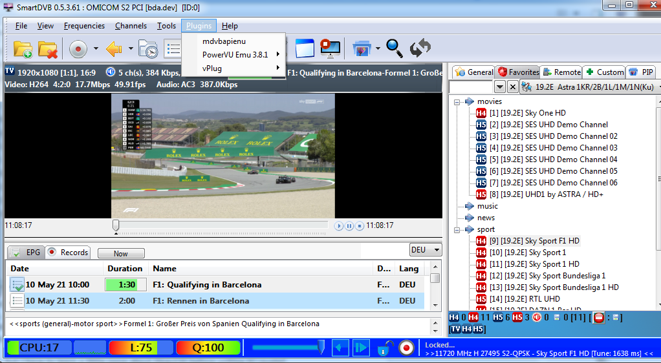Open the 19.2E Astra satellite dropdown

tap(590, 87)
